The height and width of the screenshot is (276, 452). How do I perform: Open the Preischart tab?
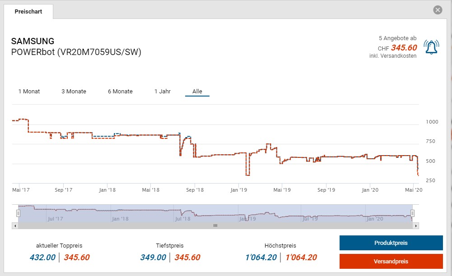point(28,12)
